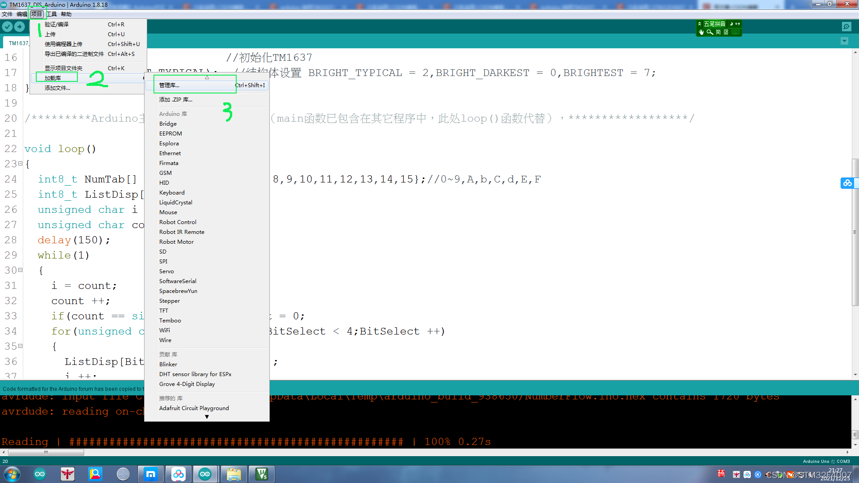Toggle the IME half-moon width mode
Image resolution: width=859 pixels, height=483 pixels.
pyautogui.click(x=731, y=24)
